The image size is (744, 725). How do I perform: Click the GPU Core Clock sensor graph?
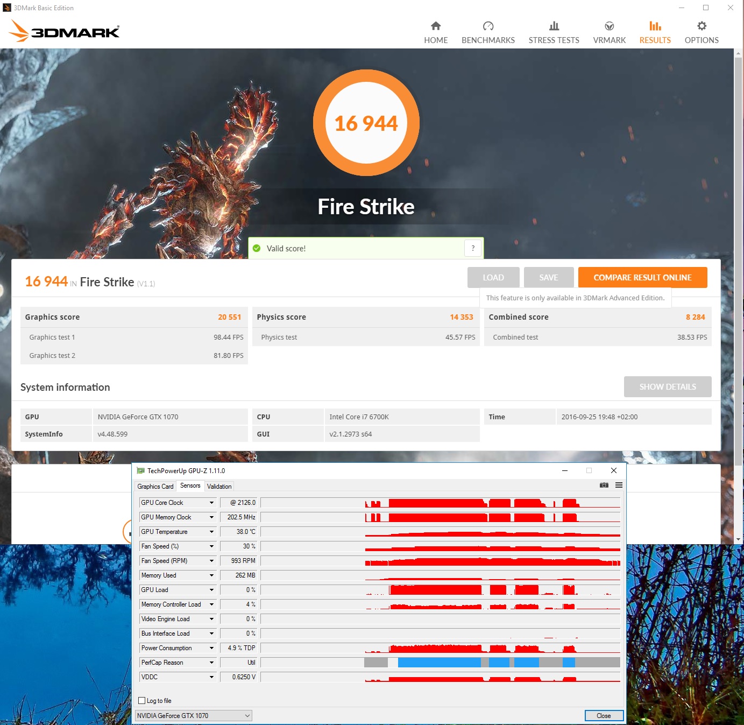441,503
